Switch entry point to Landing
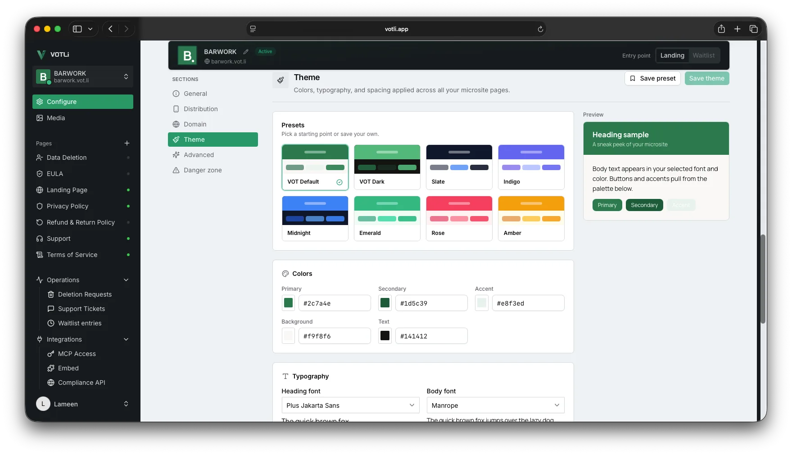792x455 pixels. click(672, 55)
